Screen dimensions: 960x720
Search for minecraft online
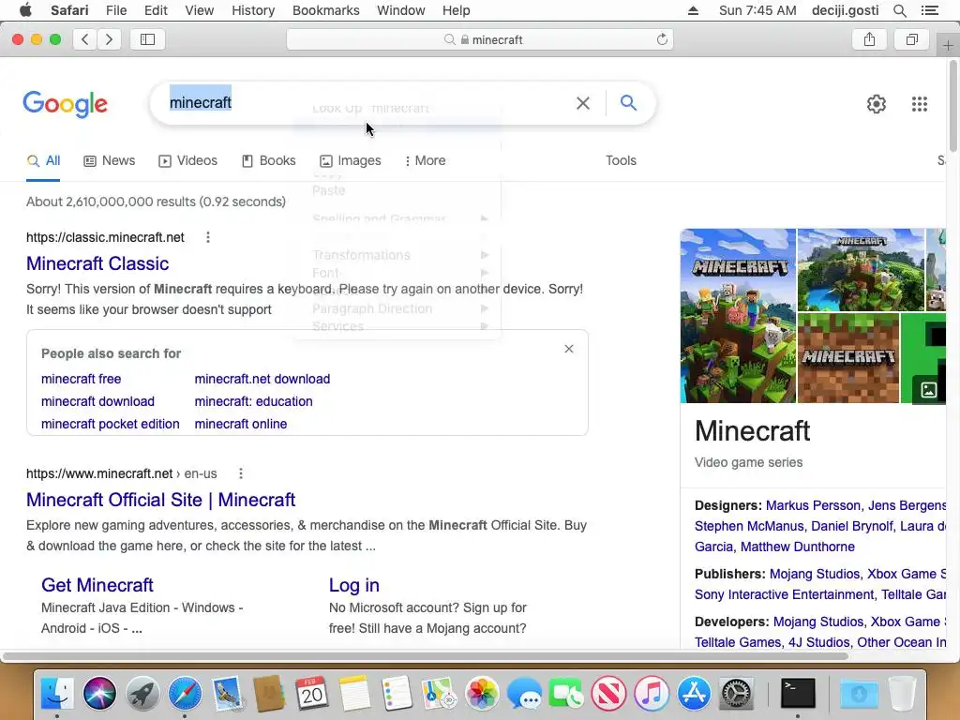coord(241,424)
